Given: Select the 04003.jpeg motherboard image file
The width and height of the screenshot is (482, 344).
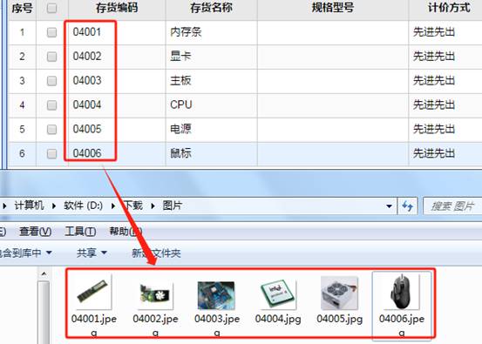Looking at the screenshot, I should coord(217,305).
